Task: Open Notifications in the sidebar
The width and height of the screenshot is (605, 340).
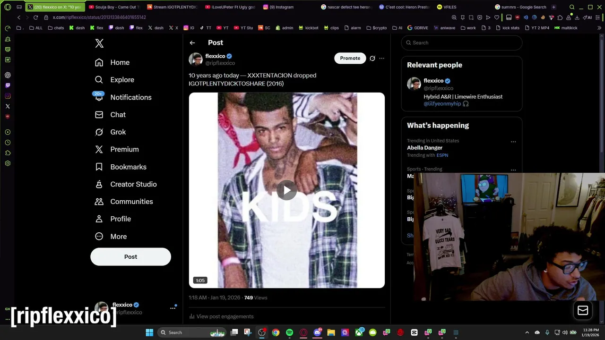Action: point(123,97)
